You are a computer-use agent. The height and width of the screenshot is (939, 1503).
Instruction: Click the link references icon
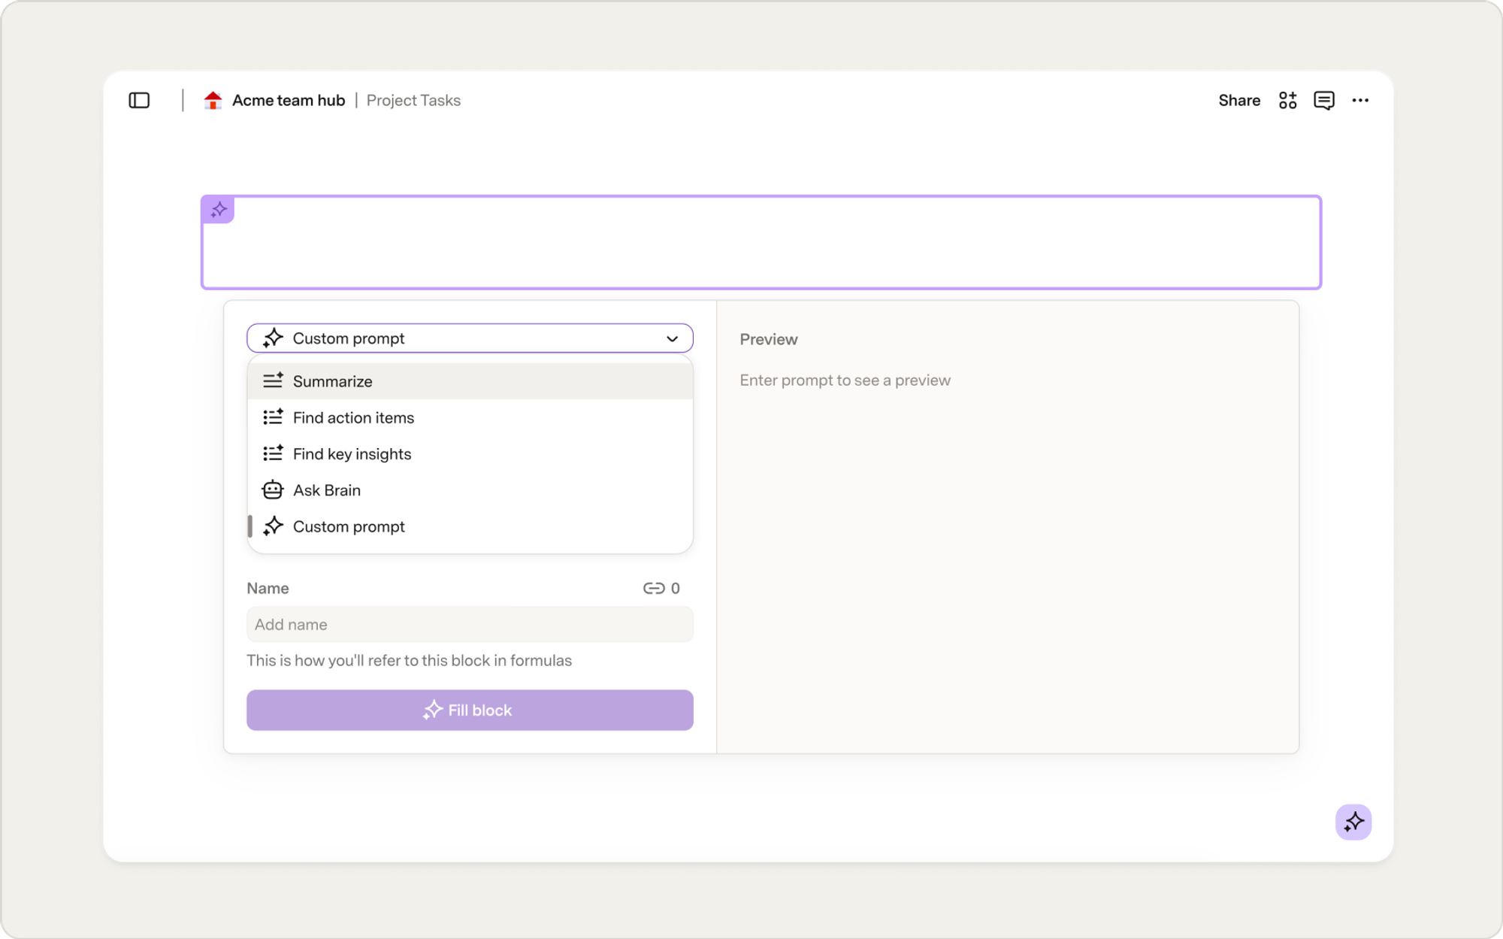[x=653, y=588]
